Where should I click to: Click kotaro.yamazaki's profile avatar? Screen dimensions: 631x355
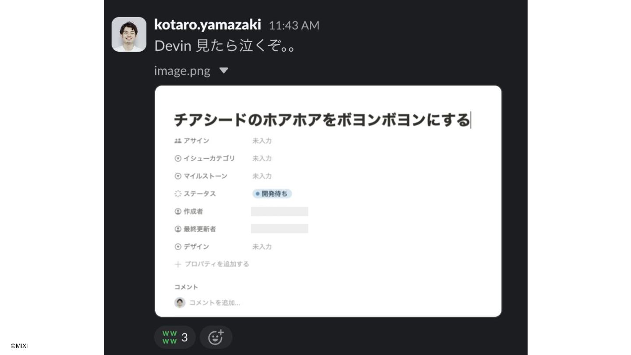click(129, 34)
